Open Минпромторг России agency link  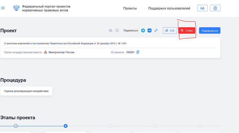pos(61,52)
